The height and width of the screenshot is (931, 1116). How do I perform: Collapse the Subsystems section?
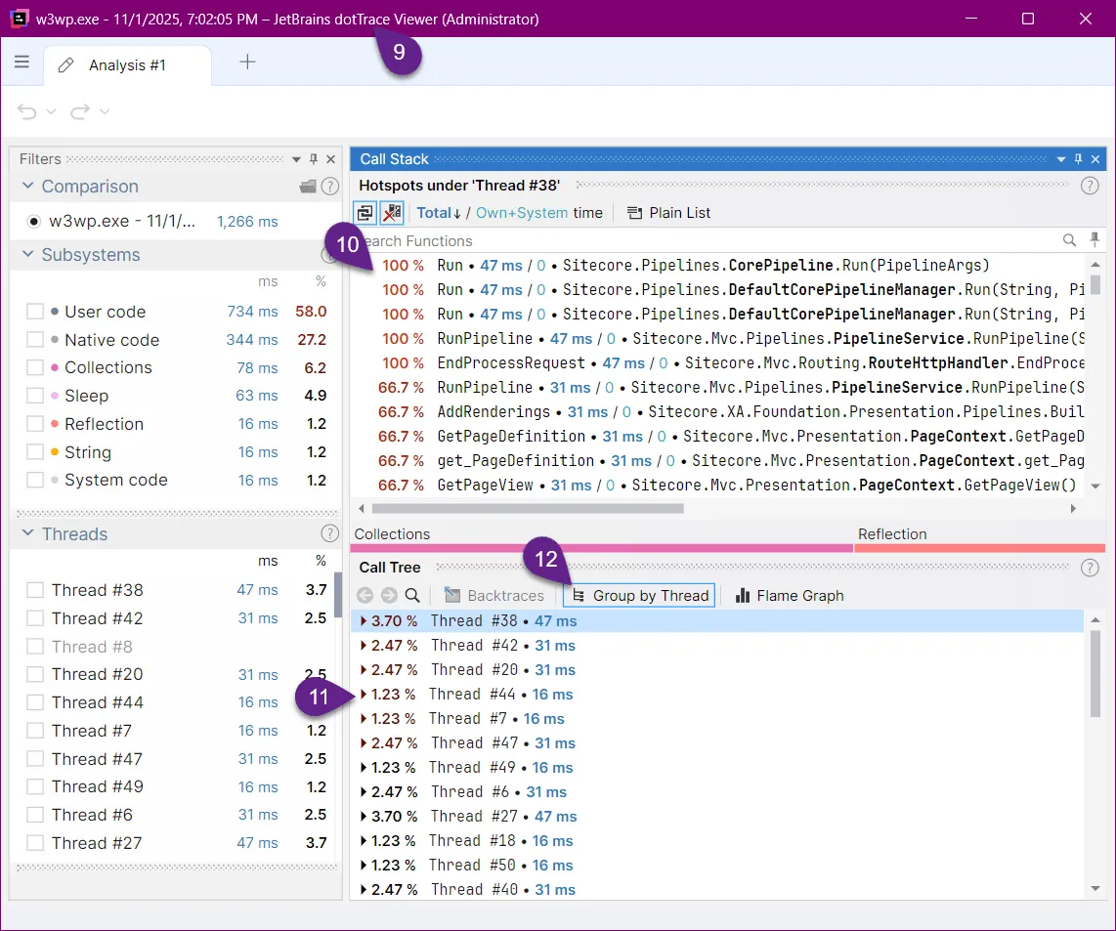point(26,255)
